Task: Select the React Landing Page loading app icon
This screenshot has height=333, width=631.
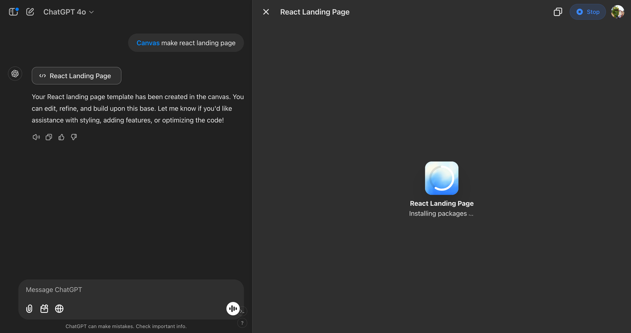Action: coord(442,178)
